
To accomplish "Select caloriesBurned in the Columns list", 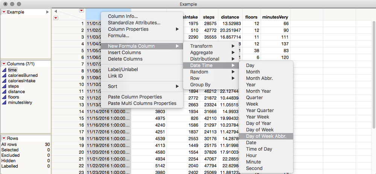I will tap(23, 75).
